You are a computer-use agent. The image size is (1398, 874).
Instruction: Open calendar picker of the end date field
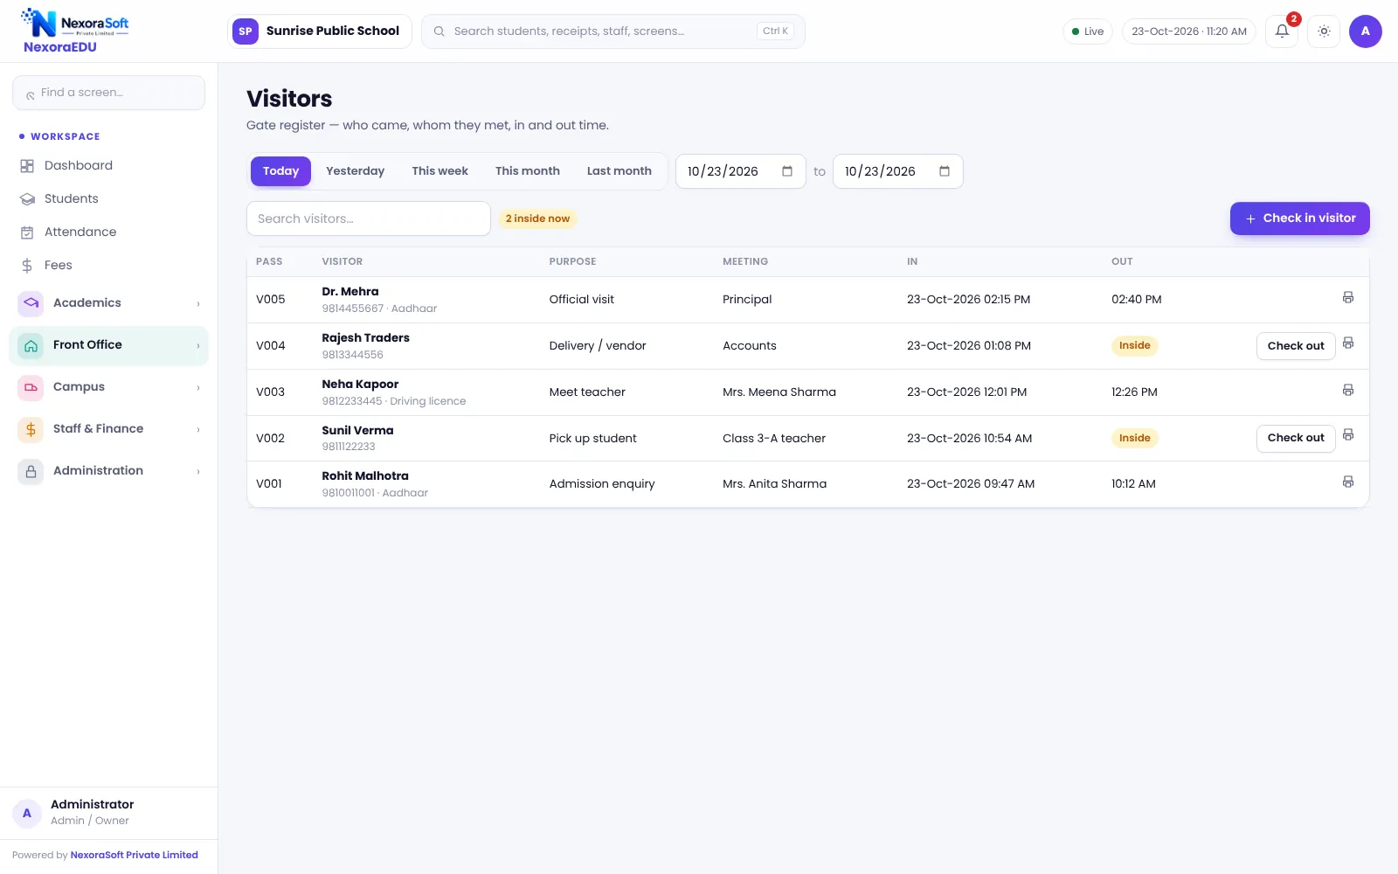(945, 171)
